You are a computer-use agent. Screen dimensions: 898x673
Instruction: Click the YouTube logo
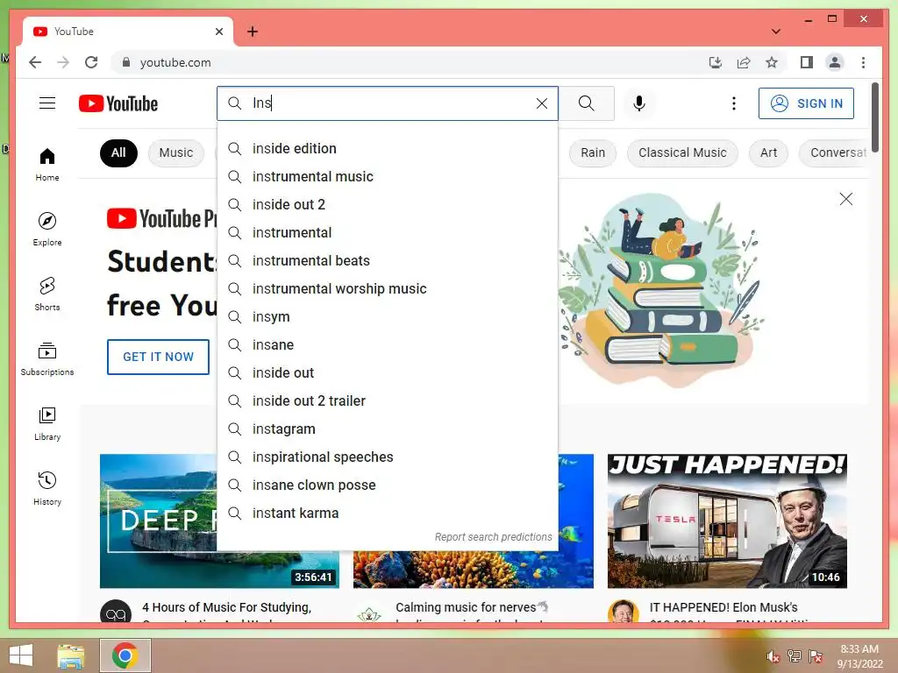(118, 103)
